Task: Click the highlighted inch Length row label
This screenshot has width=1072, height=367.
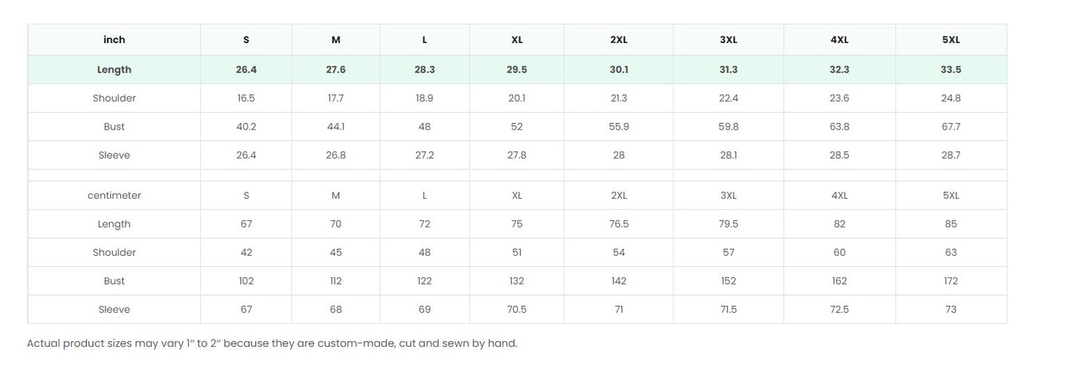Action: [114, 70]
